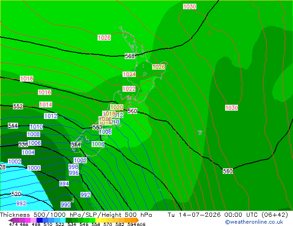Image resolution: width=293 pixels, height=226 pixels.
Task: Click the legend value 546
Action: tap(84, 224)
